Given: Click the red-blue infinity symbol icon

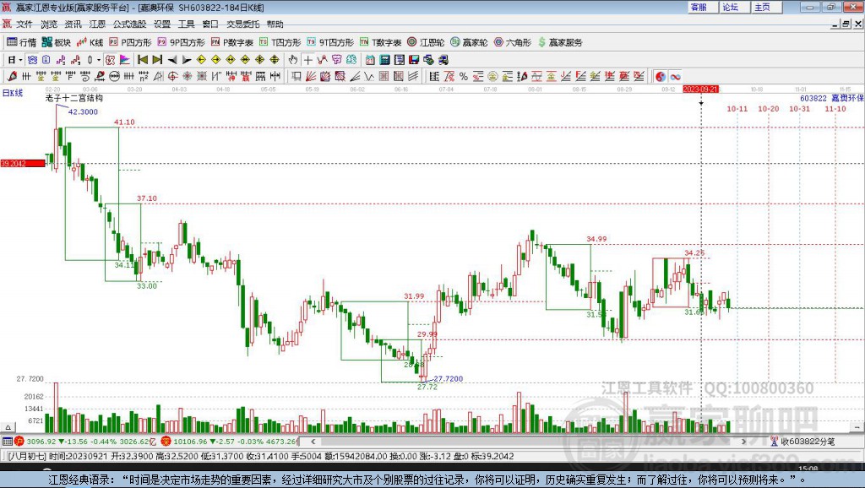Looking at the screenshot, I should pyautogui.click(x=675, y=77).
